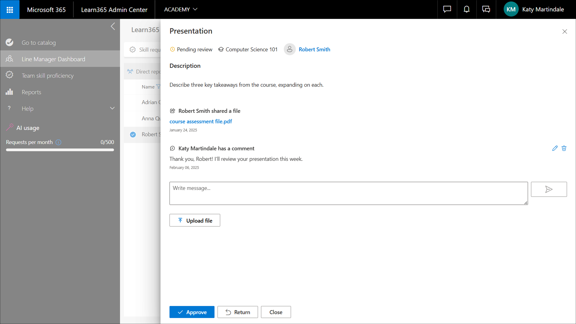Approve the presentation submission

click(192, 312)
